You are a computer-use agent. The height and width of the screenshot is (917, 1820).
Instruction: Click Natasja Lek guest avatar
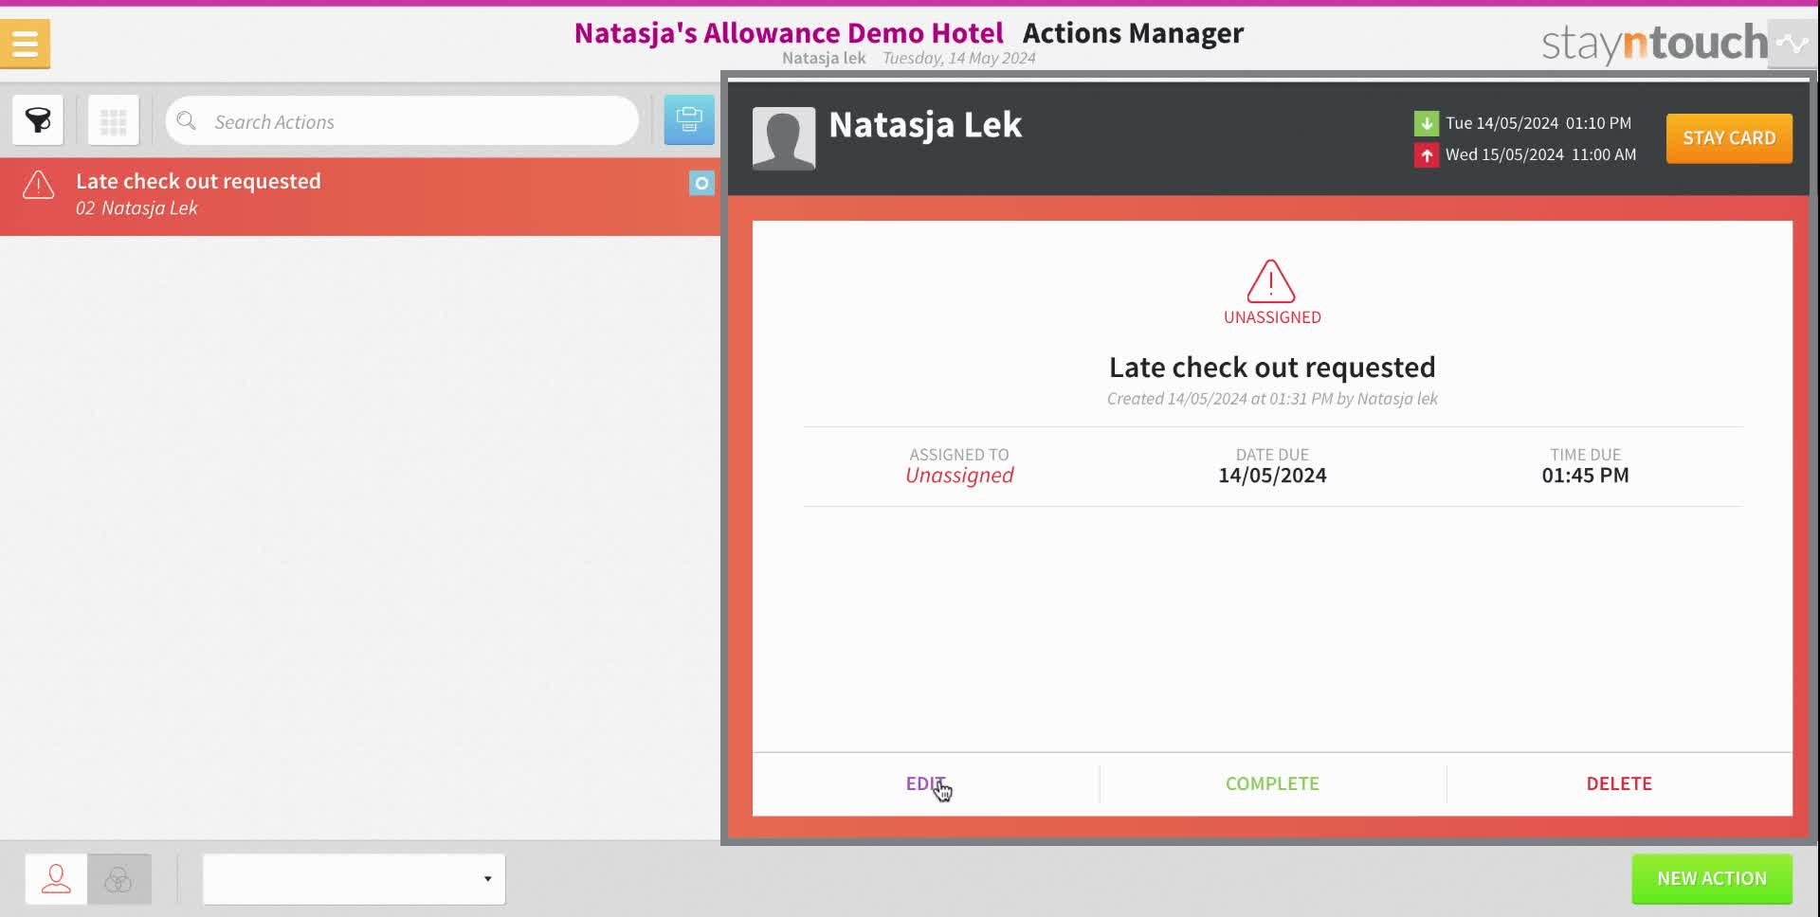[x=784, y=138]
